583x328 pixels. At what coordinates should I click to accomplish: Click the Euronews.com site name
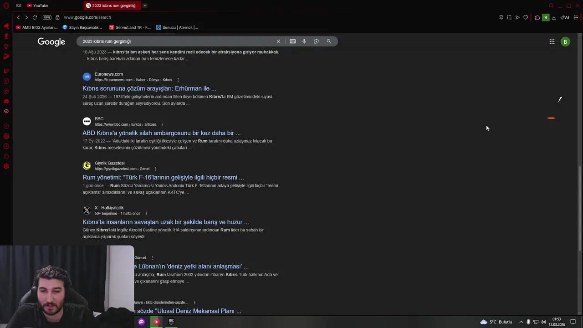tap(108, 74)
